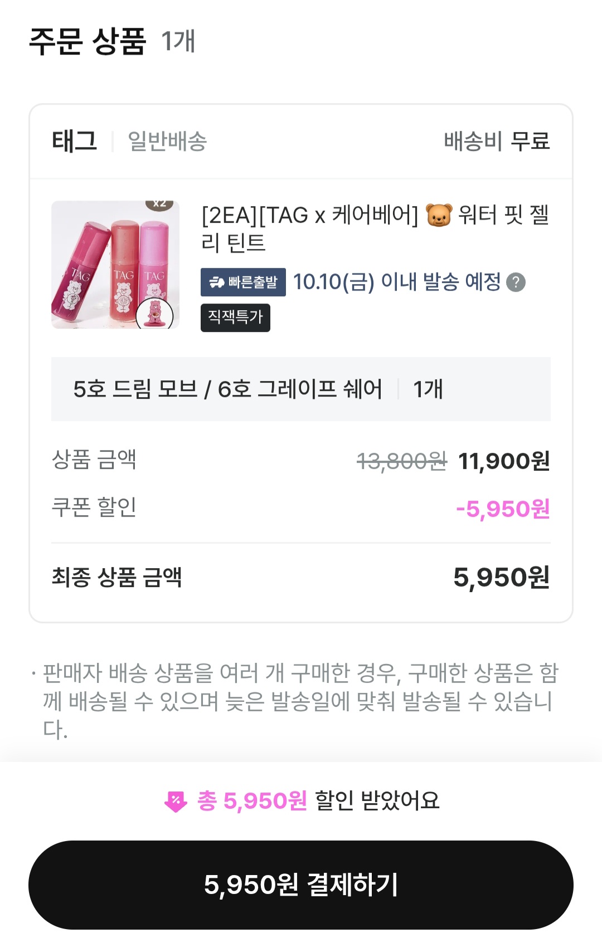Tap the 10.10(금) 이내 발송 예정 text
602x943 pixels.
(397, 282)
